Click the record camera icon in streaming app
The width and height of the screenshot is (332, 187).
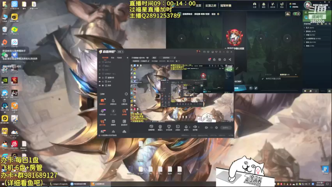[206, 128]
